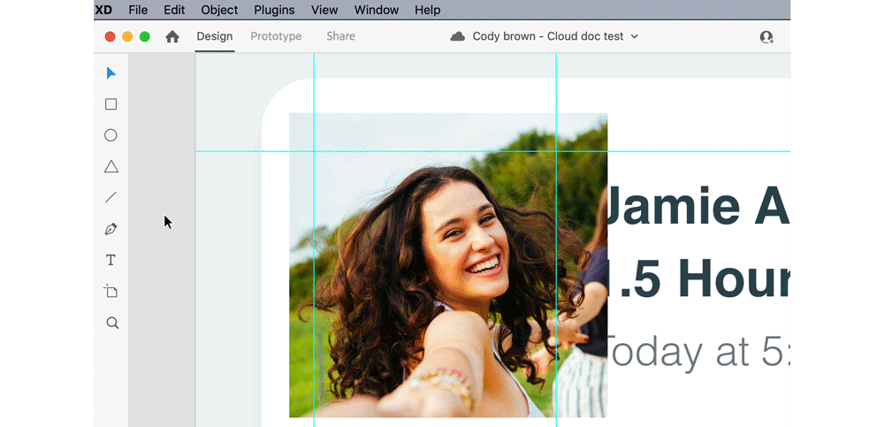The image size is (884, 427).
Task: Select the Ellipse tool
Action: 110,135
